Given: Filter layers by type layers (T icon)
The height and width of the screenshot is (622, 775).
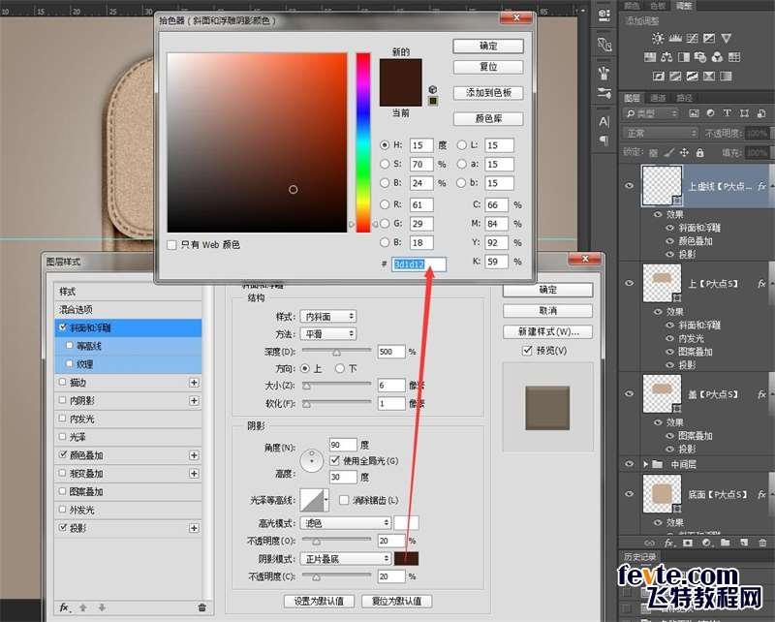Looking at the screenshot, I should pyautogui.click(x=727, y=113).
